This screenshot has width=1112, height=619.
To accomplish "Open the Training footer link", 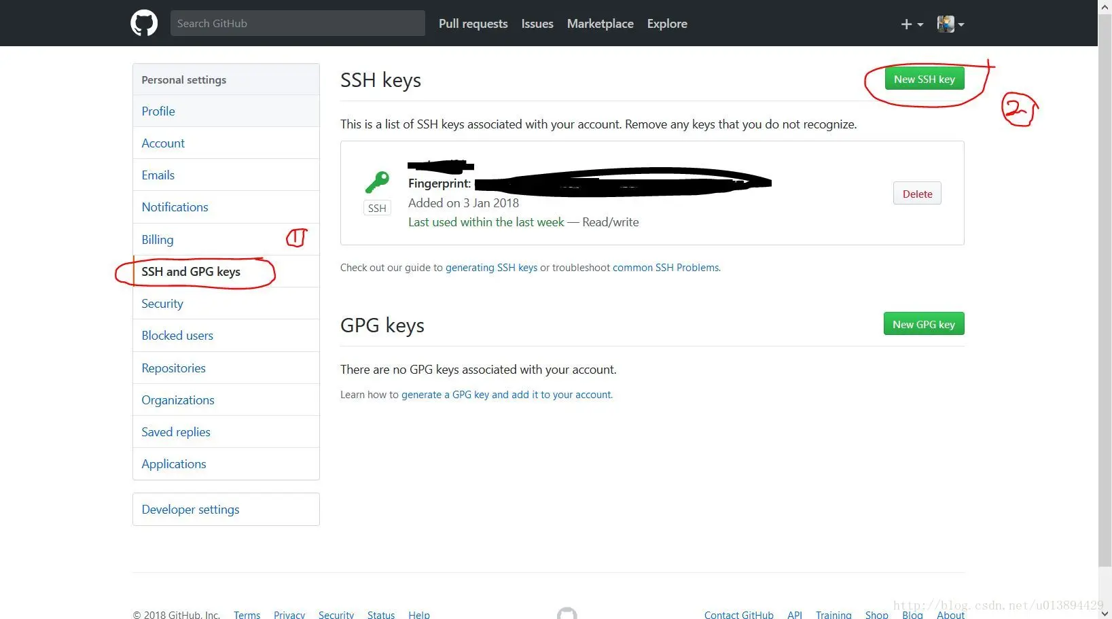I will pos(833,614).
